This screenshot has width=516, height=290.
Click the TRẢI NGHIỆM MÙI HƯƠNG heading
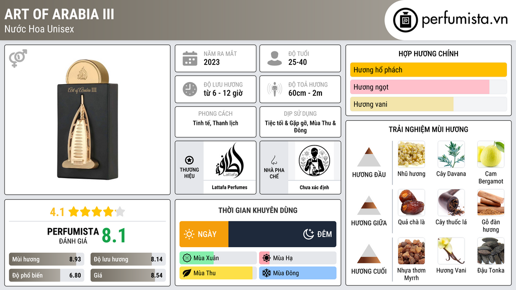pyautogui.click(x=428, y=129)
